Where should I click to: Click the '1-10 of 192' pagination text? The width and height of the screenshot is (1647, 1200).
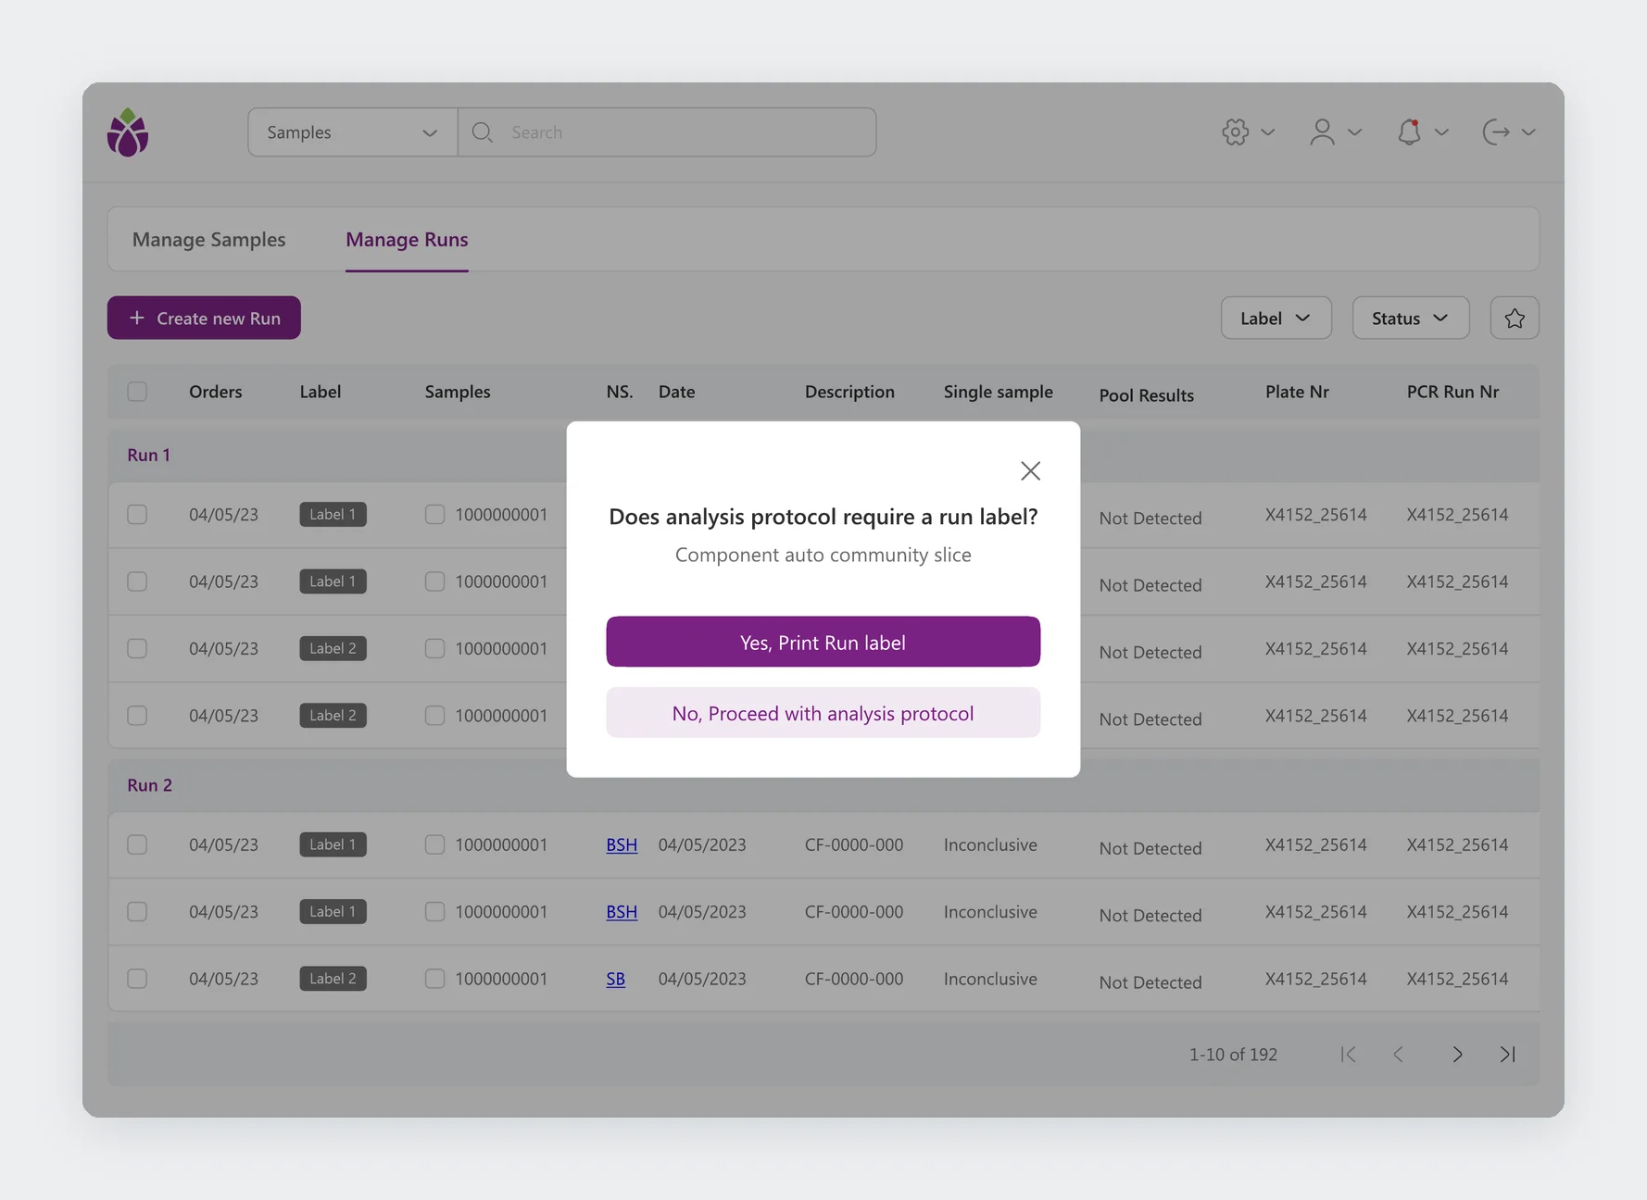click(x=1233, y=1054)
